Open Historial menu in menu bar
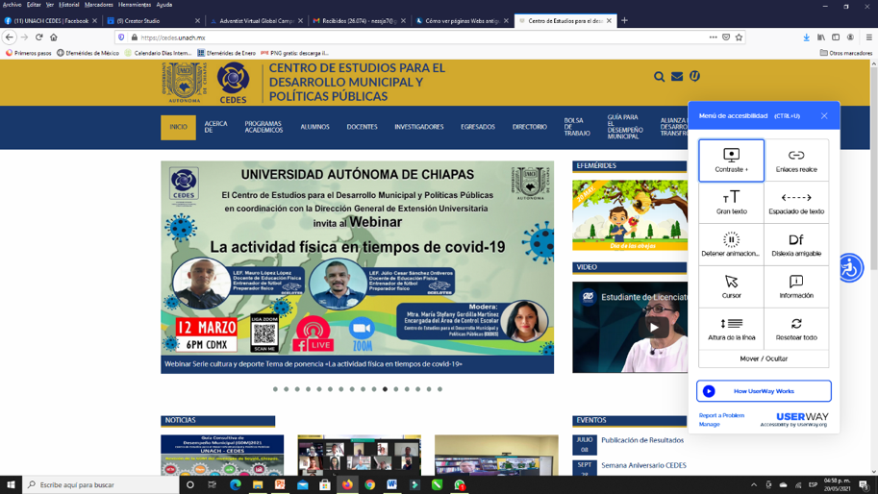The width and height of the screenshot is (878, 494). point(69,5)
